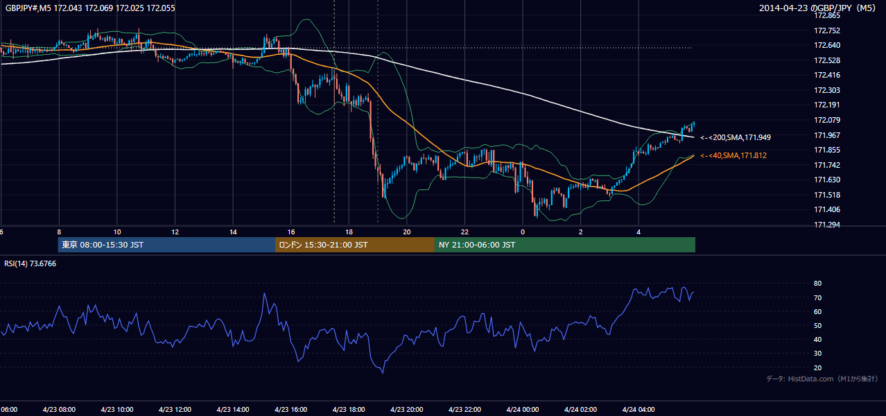This screenshot has height=416, width=886.
Task: Click the date label 4/23 14:00
Action: click(232, 410)
